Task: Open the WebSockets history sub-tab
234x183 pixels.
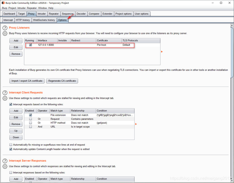Action: pyautogui.click(x=44, y=20)
